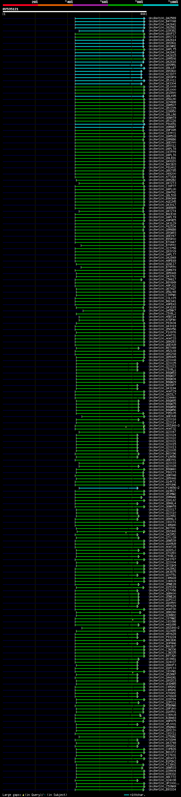Click the cyan ~100% identity legend bar
The height and width of the screenshot is (797, 181).
pyautogui.click(x=161, y=5)
